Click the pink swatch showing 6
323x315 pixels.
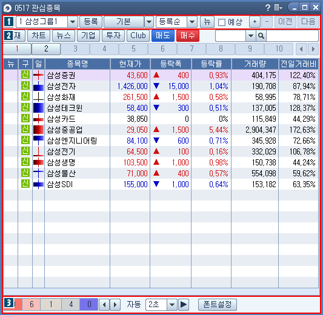point(32,304)
